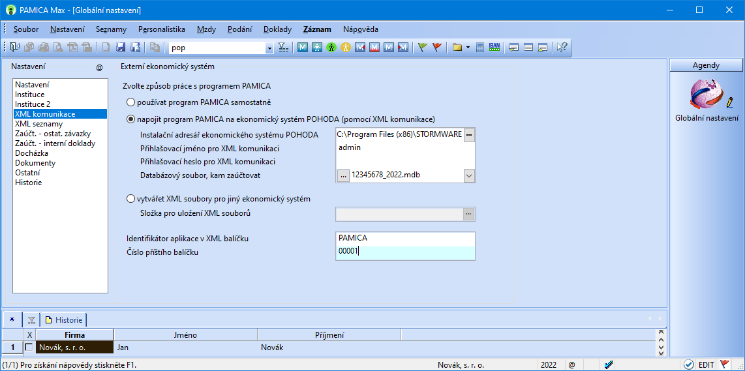Open the Nastavení menu
The image size is (745, 371).
(x=67, y=29)
